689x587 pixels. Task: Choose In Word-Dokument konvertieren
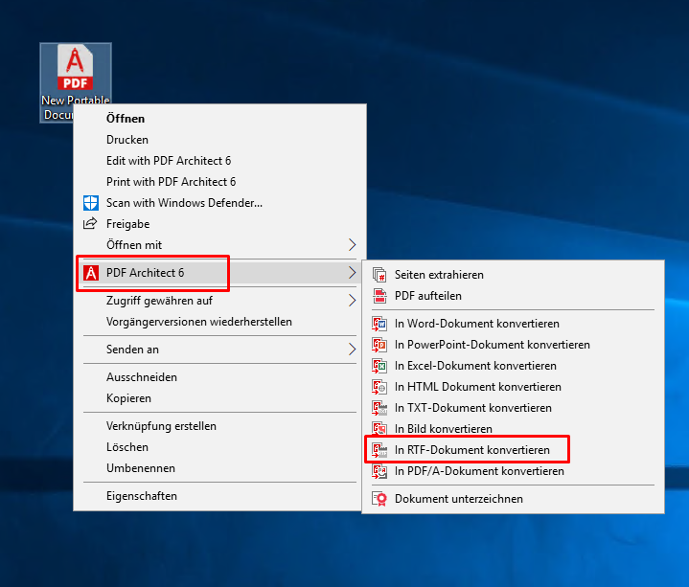click(513, 324)
